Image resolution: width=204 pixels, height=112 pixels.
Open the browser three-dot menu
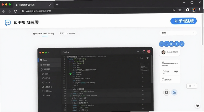(199, 10)
